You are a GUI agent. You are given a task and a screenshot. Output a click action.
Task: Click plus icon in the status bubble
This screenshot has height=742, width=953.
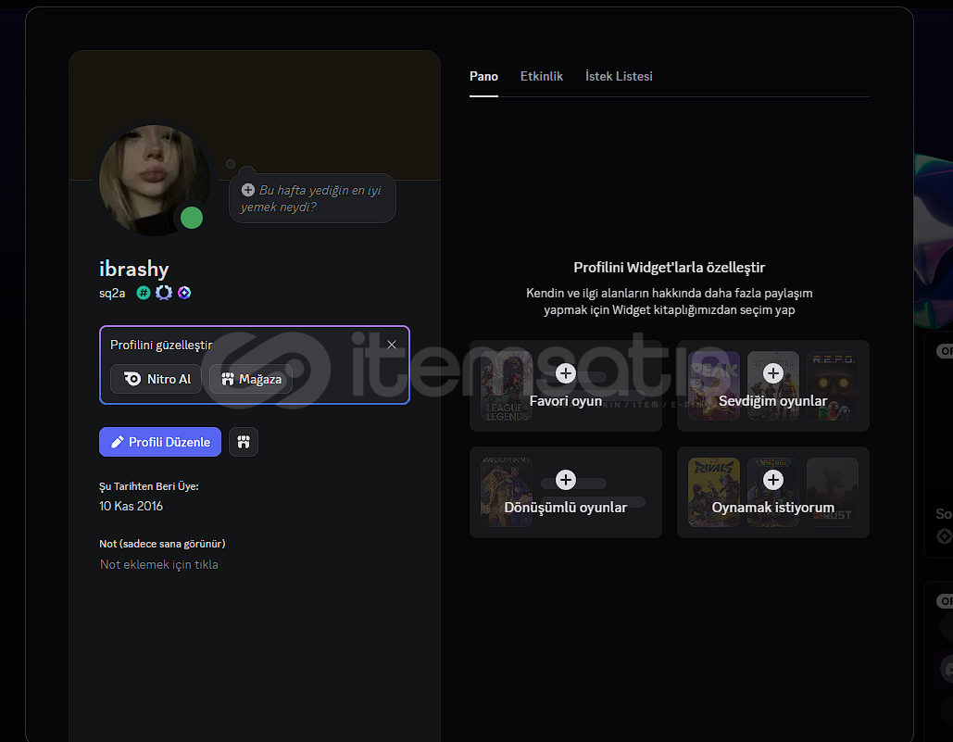click(x=248, y=190)
